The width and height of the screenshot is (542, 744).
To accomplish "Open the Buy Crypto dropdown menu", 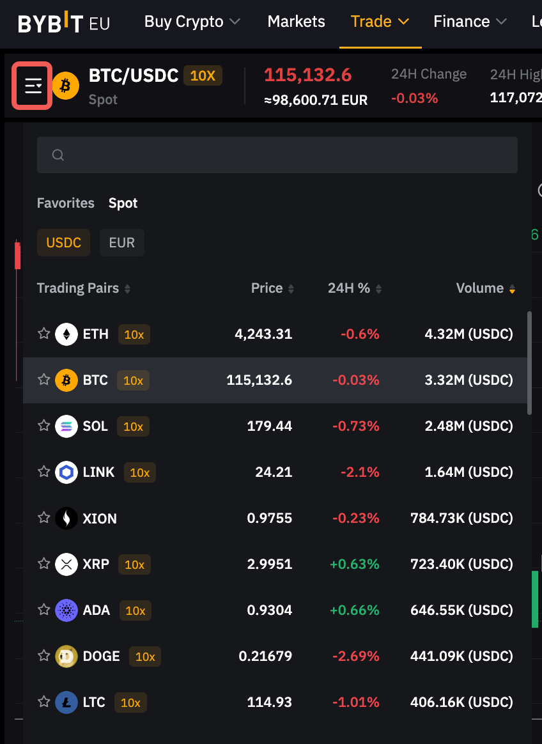I will (x=192, y=22).
